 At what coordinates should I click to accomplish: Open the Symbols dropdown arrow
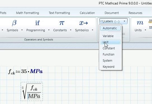pyautogui.click(x=22, y=30)
